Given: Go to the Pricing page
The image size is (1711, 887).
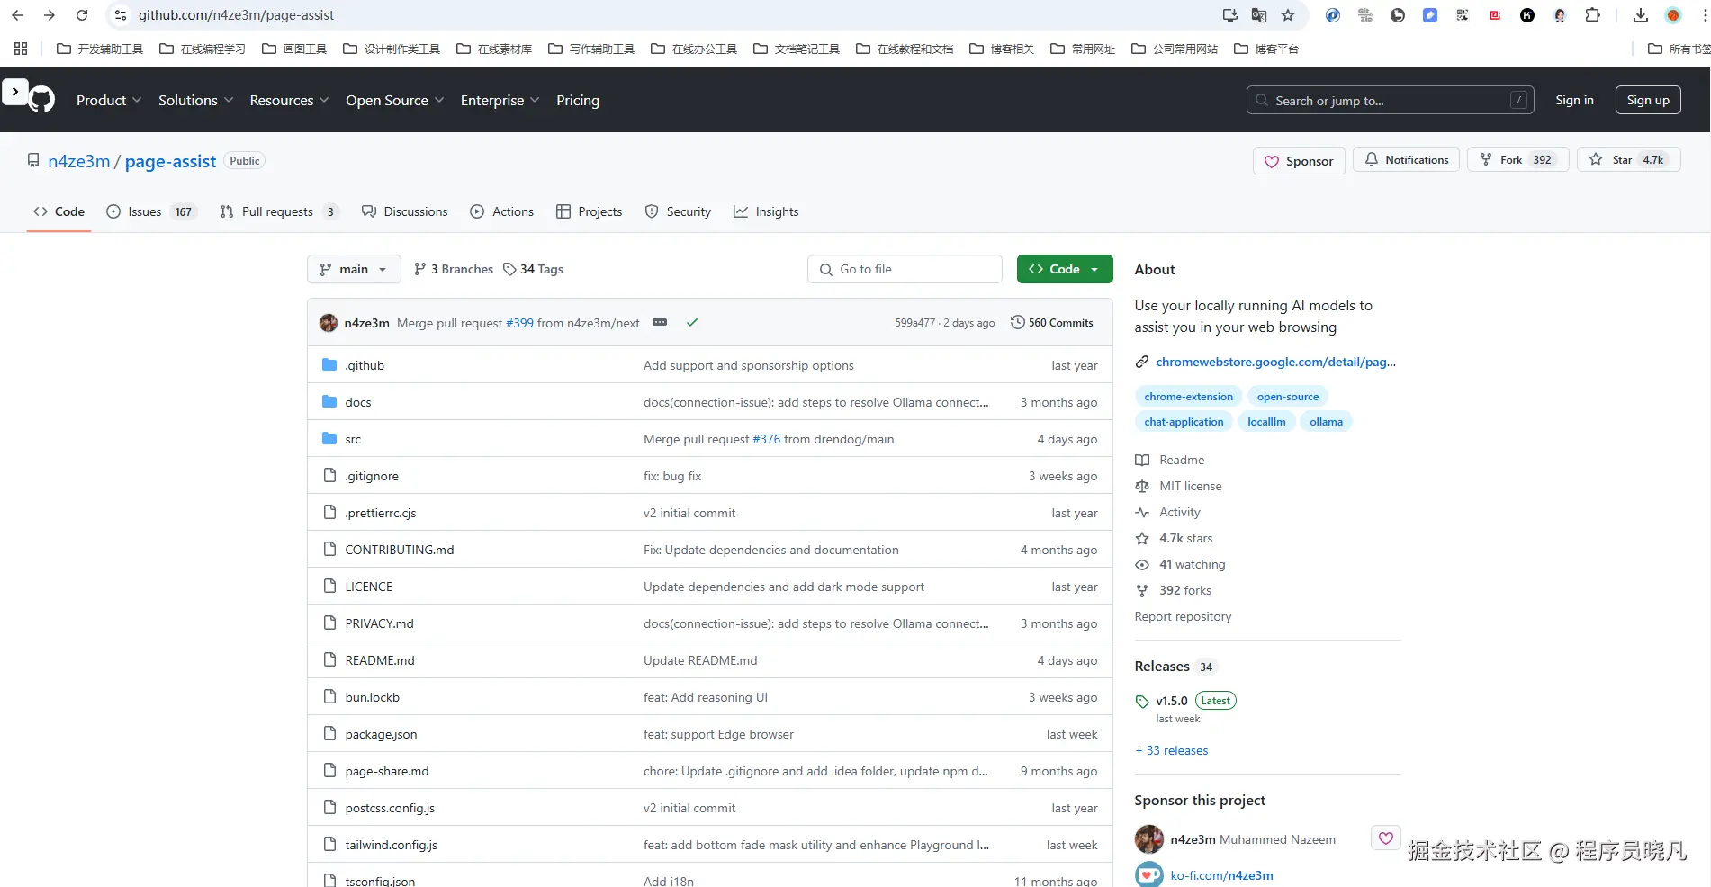Looking at the screenshot, I should tap(578, 101).
